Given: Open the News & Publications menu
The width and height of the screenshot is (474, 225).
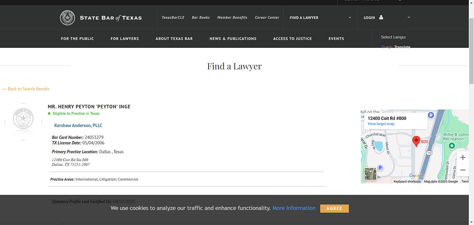Looking at the screenshot, I should point(233,39).
